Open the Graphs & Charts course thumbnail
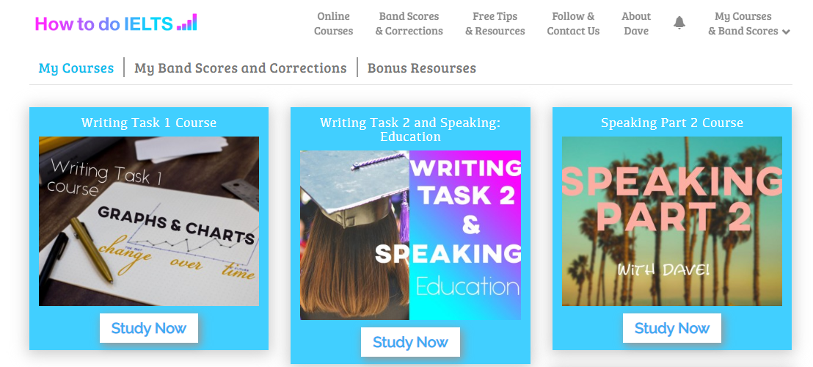 [x=149, y=222]
